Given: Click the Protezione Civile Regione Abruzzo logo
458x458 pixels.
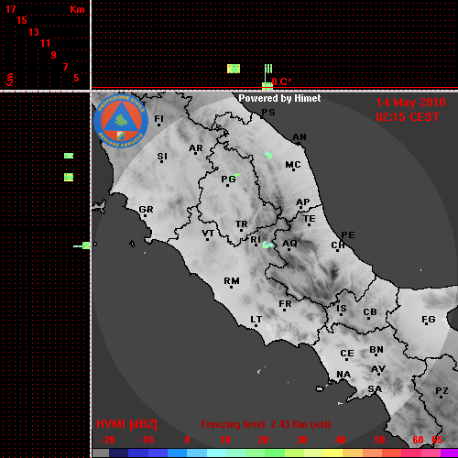Looking at the screenshot, I should [121, 121].
